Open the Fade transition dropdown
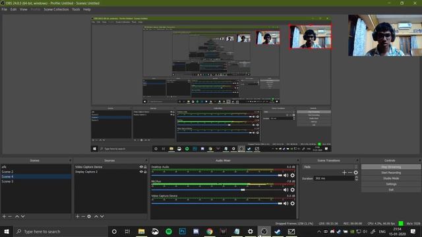The height and width of the screenshot is (237, 422). coord(330,167)
